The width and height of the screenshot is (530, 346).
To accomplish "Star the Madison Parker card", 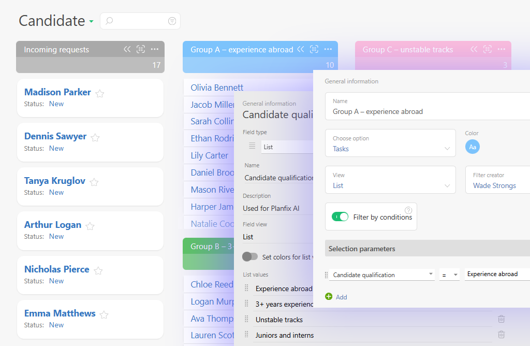I will point(99,93).
